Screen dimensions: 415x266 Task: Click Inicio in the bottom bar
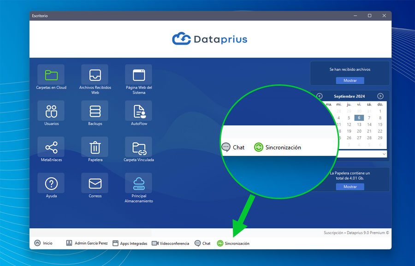[43, 243]
